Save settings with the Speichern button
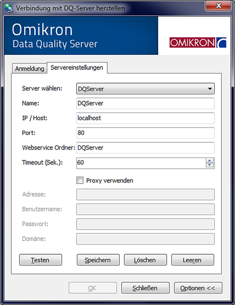The image size is (235, 305). click(98, 260)
